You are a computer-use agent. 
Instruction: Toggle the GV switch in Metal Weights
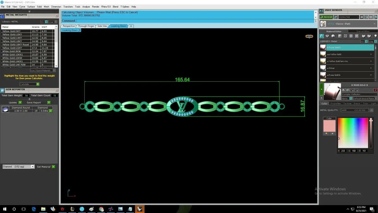coord(44,22)
